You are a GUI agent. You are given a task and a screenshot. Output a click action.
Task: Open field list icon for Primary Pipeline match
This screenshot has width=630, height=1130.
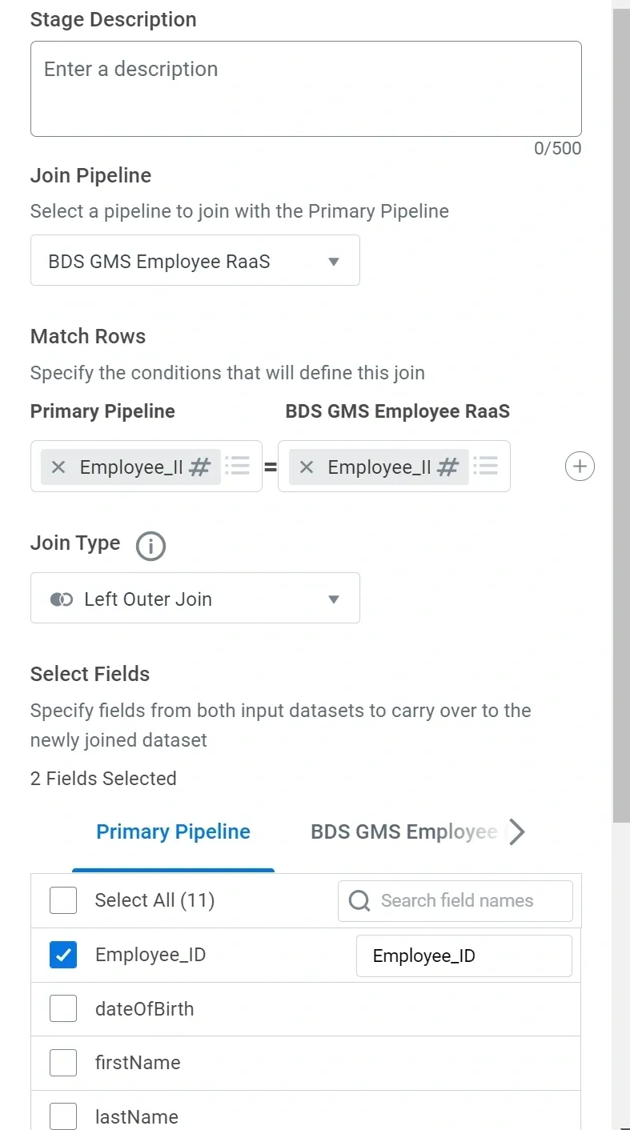tap(238, 466)
